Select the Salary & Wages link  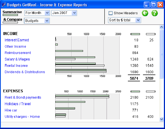[x=17, y=59]
